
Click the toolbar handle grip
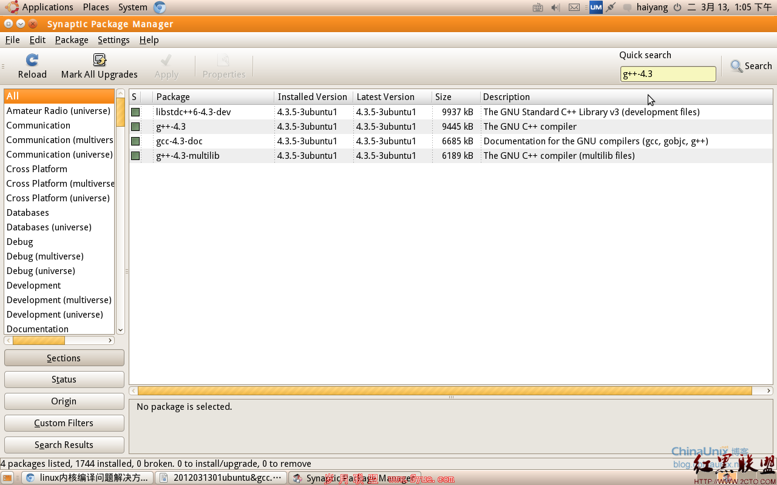pos(3,66)
